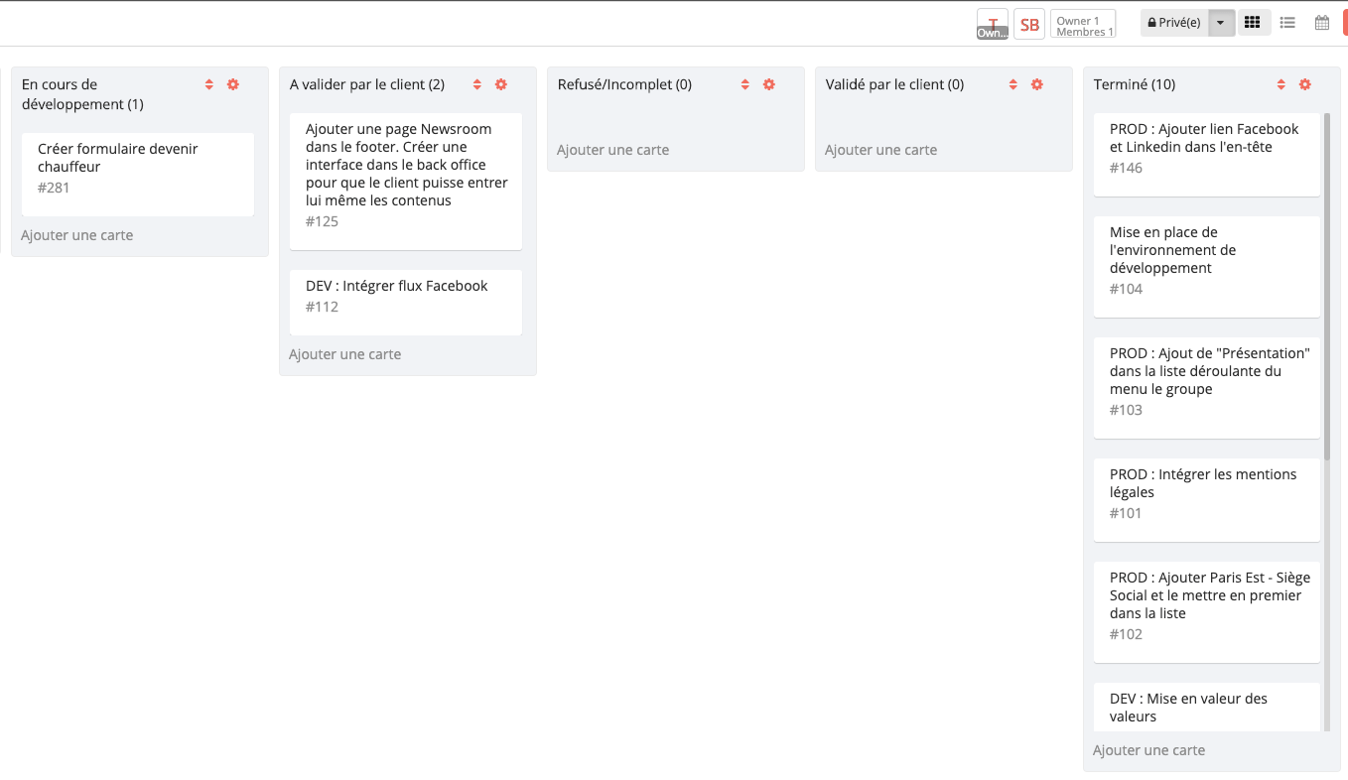
Task: Open settings gear for Refusé/Incomplet column
Action: tap(768, 84)
